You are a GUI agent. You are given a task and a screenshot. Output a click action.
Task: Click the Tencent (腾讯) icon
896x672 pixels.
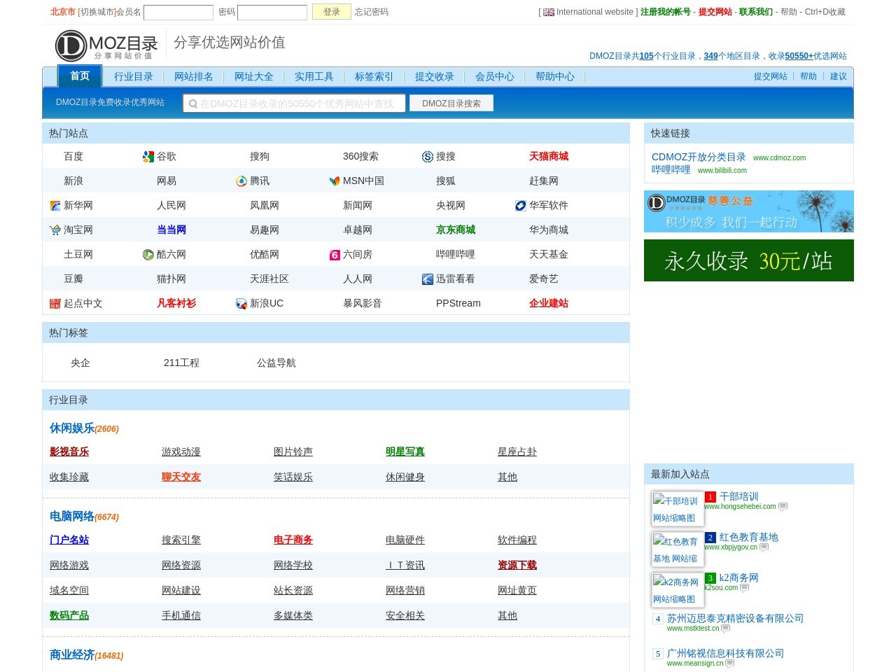tap(241, 181)
